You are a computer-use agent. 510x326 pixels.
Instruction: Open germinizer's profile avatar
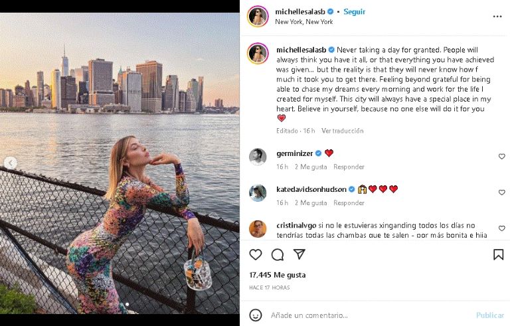[258, 157]
